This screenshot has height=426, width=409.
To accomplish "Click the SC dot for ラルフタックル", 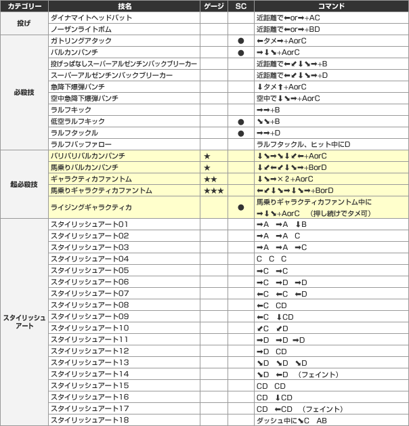I will [240, 133].
